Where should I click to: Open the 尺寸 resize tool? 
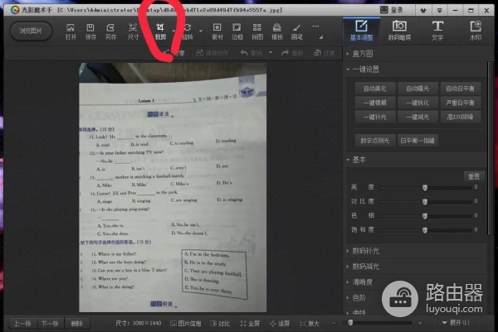133,31
